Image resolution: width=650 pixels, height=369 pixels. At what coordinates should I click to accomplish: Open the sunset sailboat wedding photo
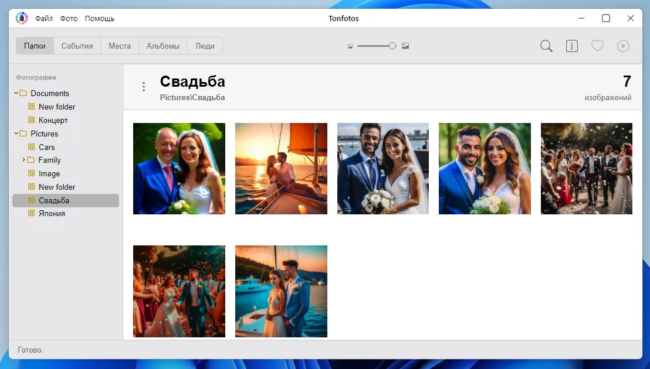[281, 169]
